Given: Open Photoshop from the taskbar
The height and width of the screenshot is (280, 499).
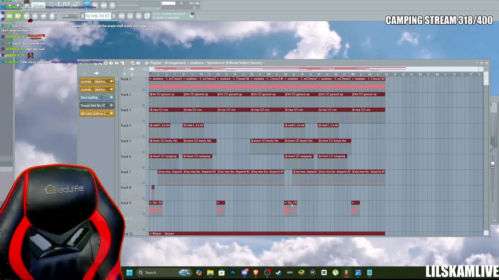Looking at the screenshot, I should (233, 273).
